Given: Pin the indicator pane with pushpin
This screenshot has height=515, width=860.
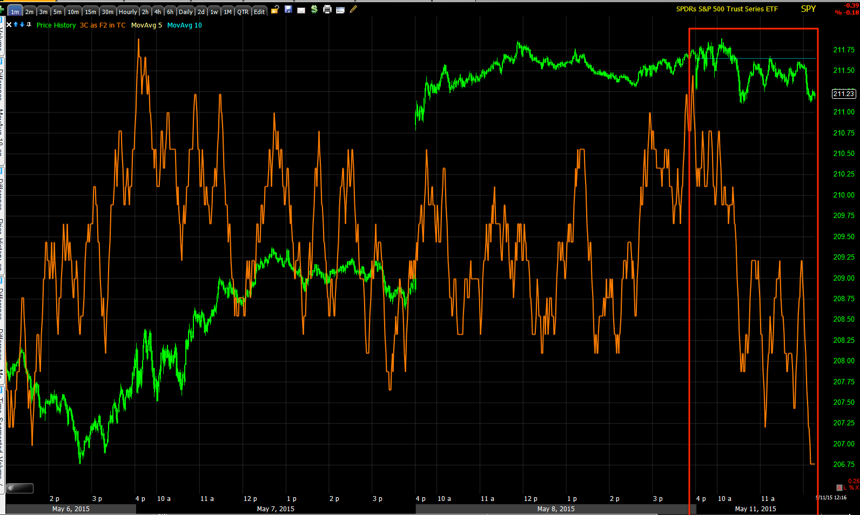Looking at the screenshot, I should 29,24.
